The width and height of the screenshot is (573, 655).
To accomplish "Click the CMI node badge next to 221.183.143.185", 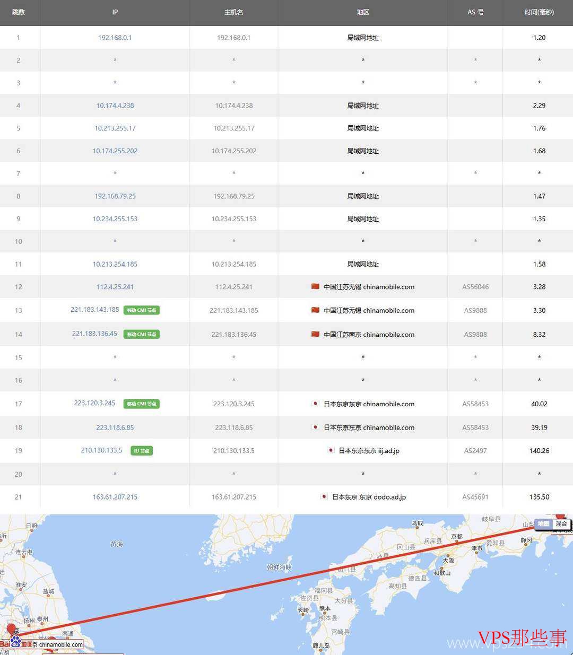I will (x=142, y=310).
